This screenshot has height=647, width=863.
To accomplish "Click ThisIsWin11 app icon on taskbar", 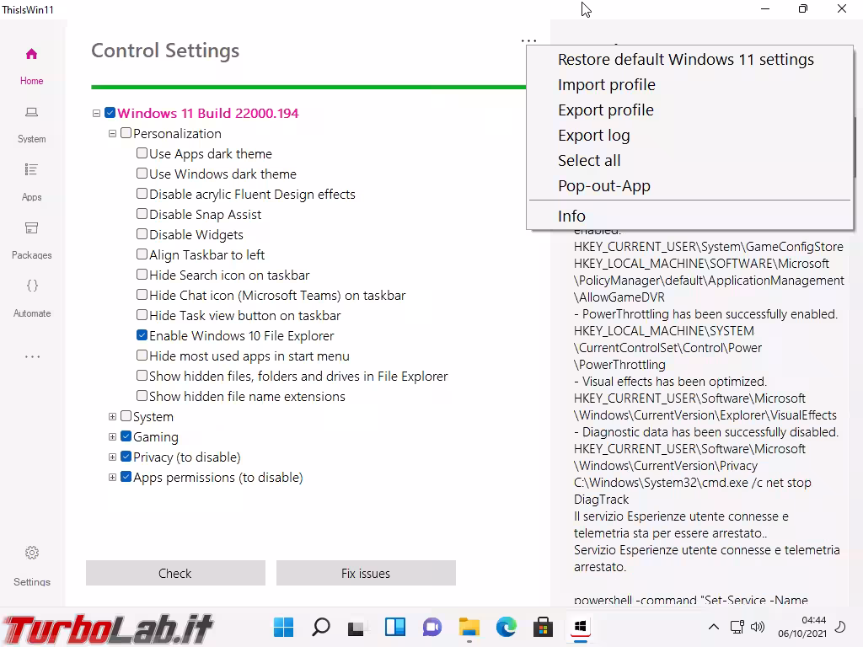I will pos(580,627).
